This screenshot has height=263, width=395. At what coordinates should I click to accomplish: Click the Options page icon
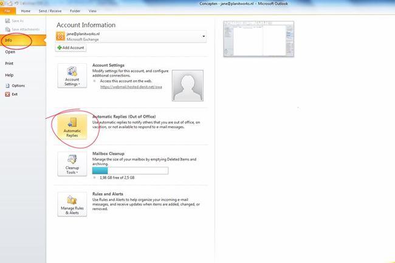[7, 86]
